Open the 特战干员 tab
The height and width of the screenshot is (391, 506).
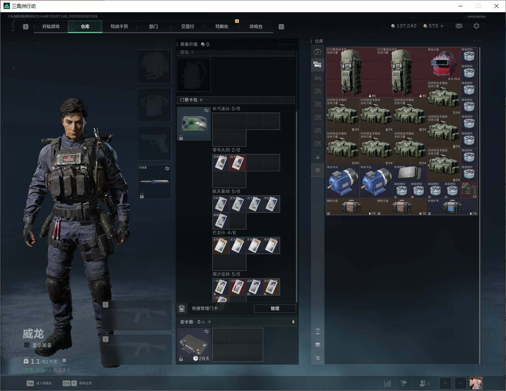coord(119,26)
